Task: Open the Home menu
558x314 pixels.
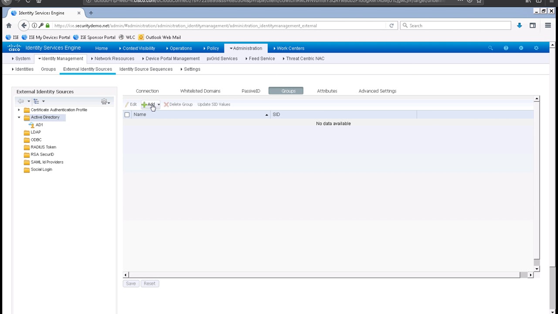Action: tap(101, 48)
